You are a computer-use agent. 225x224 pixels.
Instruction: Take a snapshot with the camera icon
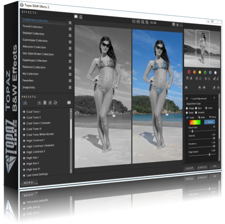pos(69,103)
